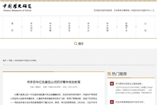Click the 首页 breadcrumb link
This screenshot has width=157, height=105.
(5, 61)
